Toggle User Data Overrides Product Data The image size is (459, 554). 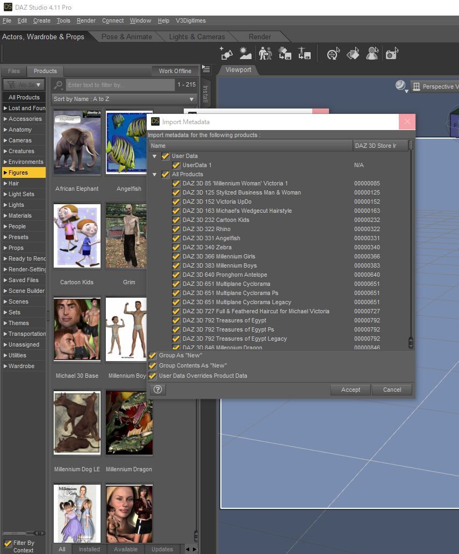[x=153, y=376]
